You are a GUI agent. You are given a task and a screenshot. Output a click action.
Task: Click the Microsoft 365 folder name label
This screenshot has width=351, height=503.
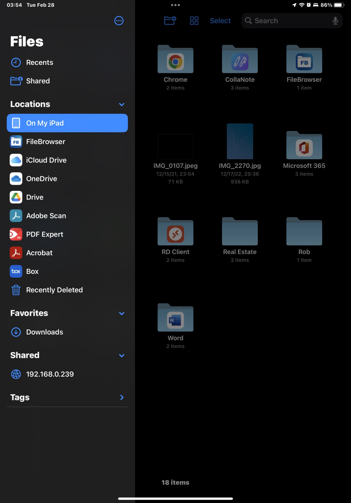304,166
